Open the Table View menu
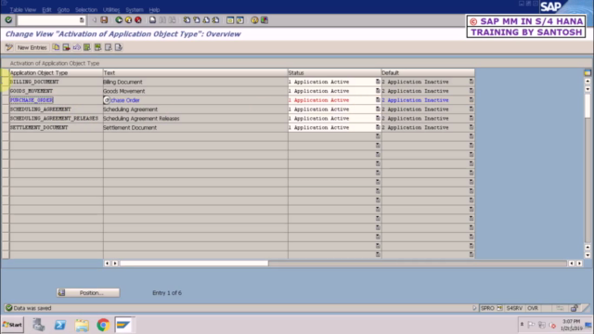The image size is (594, 334). point(22,10)
